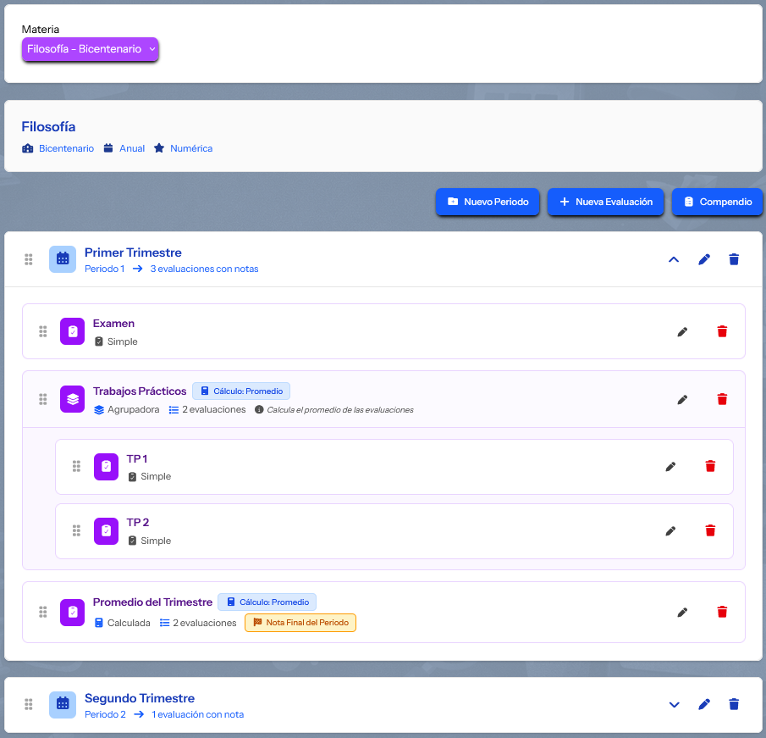Edit the Trabajos Prácticos group
Viewport: 766px width, 738px height.
point(682,399)
